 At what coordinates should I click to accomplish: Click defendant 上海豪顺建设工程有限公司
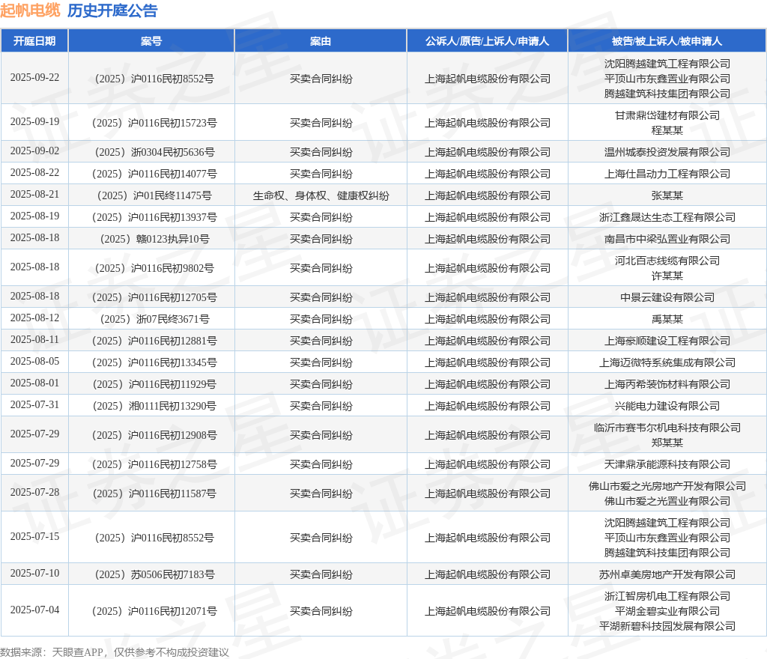tap(667, 341)
